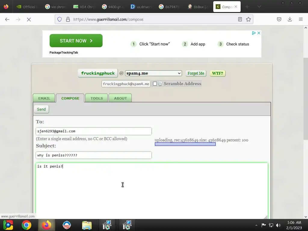Click the scroll-down arrow of the page
This screenshot has width=308, height=231.
point(306,217)
